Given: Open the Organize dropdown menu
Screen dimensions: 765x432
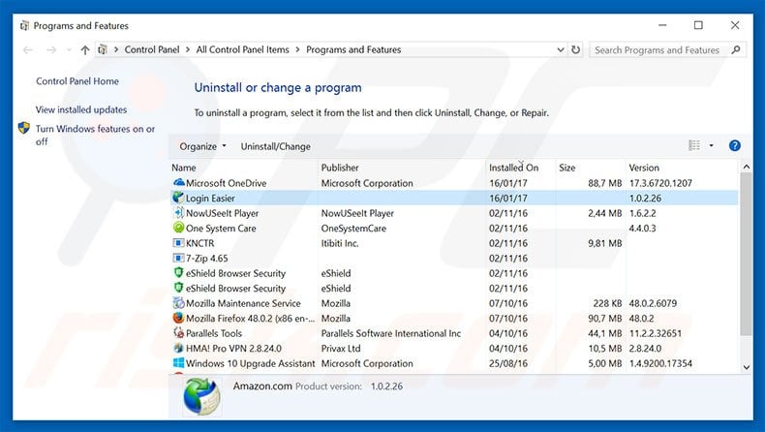Looking at the screenshot, I should (202, 146).
